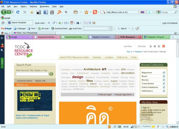The height and width of the screenshot is (129, 179).
Task: Click the red plus toolbar icon
Action: [95, 12]
